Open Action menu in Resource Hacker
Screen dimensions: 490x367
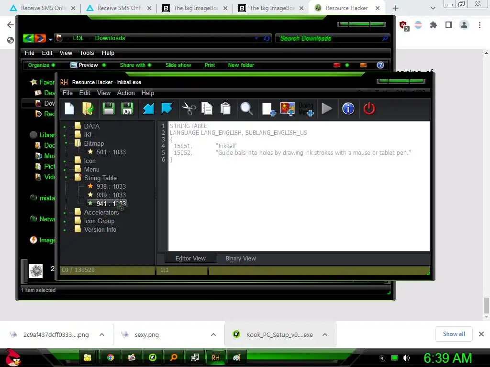pos(126,93)
